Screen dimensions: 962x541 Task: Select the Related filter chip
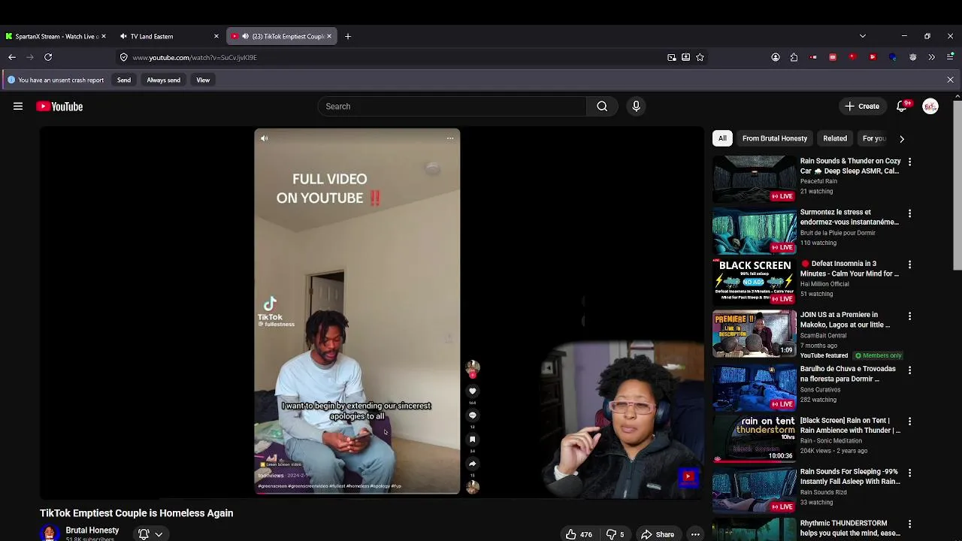(x=835, y=138)
